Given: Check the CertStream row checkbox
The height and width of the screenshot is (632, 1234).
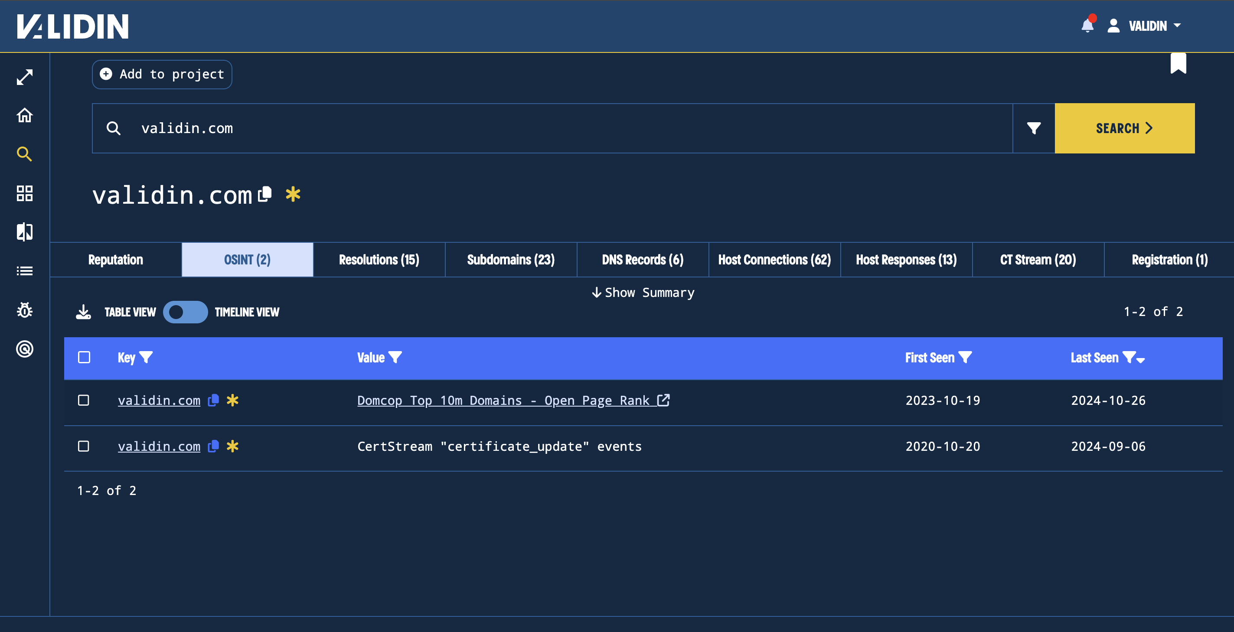Looking at the screenshot, I should [x=83, y=446].
